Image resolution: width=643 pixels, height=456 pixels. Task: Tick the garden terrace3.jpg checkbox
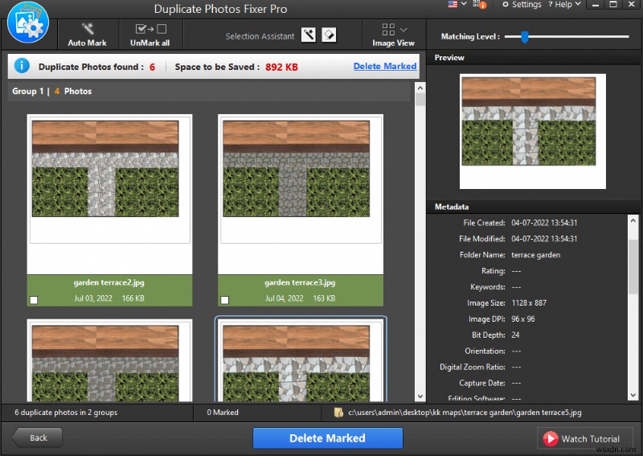[224, 300]
